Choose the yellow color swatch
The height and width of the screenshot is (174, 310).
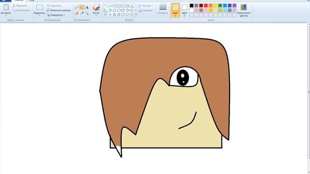pyautogui.click(x=215, y=5)
